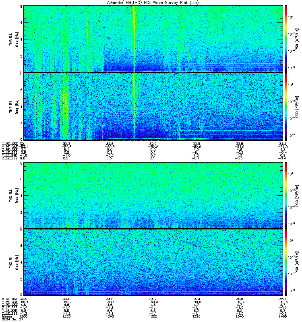Click the THC B⊥ spectrogram panel
The height and width of the screenshot is (322, 302).
point(153,195)
